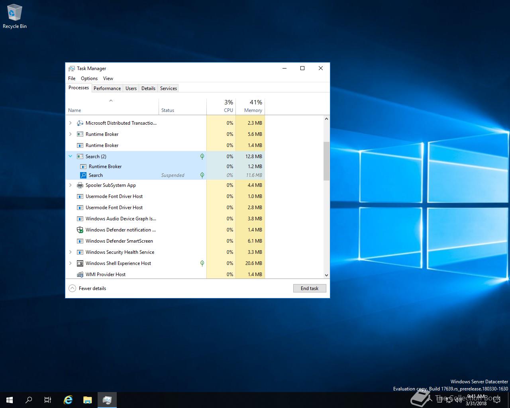Click the volume icon in system tray
Viewport: 510px width, 408px height.
[459, 400]
